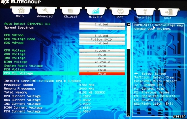
Task: Click the scrollbar up arrow
Action: tap(129, 25)
